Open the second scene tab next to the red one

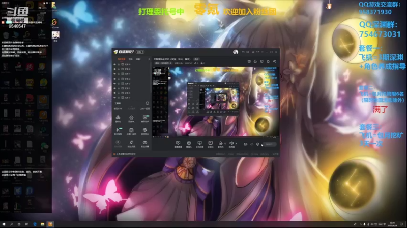pos(131,59)
